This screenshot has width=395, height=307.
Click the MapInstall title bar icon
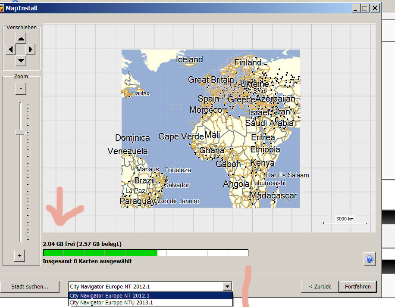coord(2,8)
